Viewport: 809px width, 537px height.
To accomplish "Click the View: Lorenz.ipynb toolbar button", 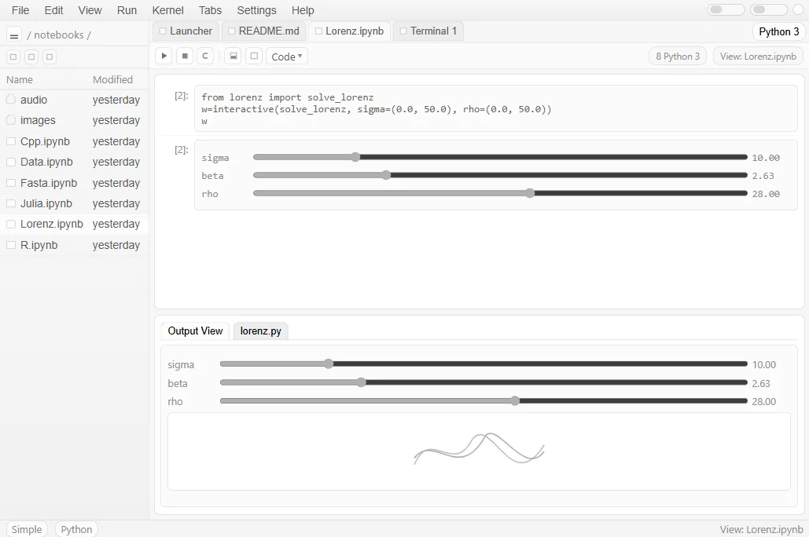I will (757, 57).
